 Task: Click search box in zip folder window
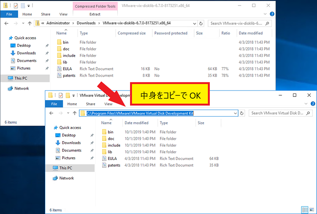coord(239,24)
